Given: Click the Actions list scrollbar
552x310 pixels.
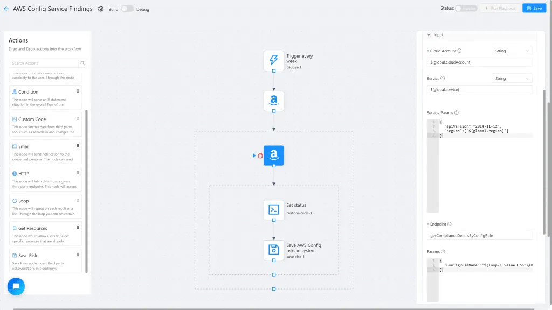Looking at the screenshot, I should click(x=87, y=191).
